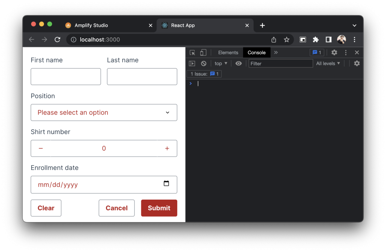Image resolution: width=386 pixels, height=252 pixels.
Task: Open the Chrome extensions puzzle icon
Action: click(316, 39)
